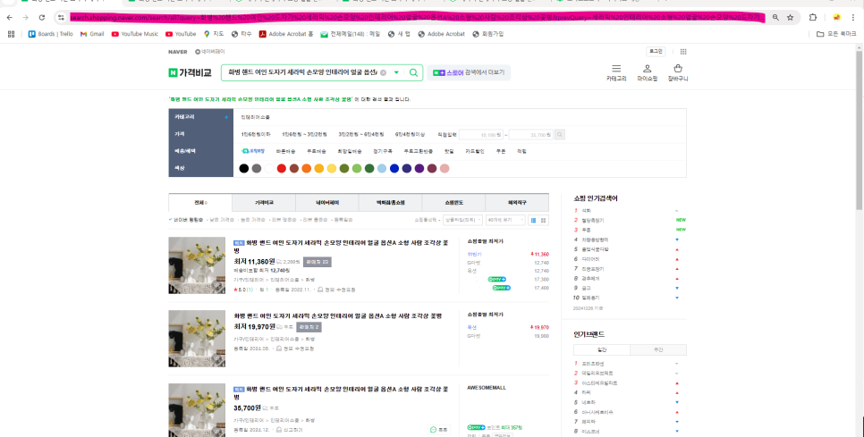Open the 장바구니 cart icon

[x=678, y=69]
